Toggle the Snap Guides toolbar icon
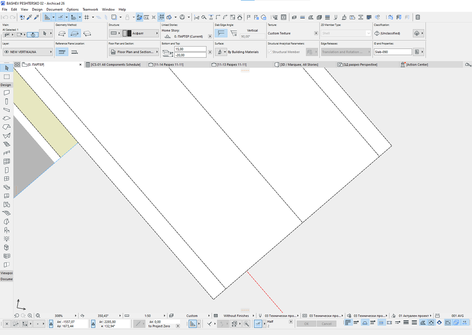The width and height of the screenshot is (472, 335). point(60,17)
